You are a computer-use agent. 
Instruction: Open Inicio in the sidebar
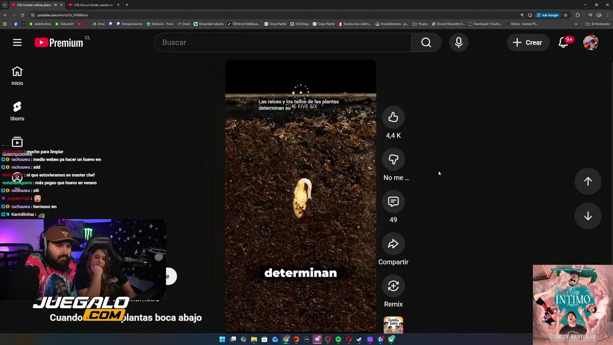pos(17,76)
